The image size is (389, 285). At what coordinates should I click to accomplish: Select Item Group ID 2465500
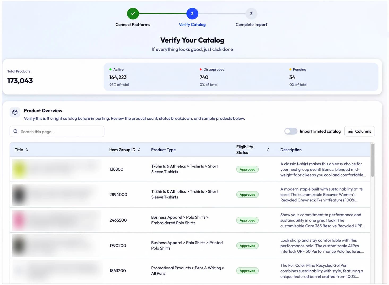118,220
